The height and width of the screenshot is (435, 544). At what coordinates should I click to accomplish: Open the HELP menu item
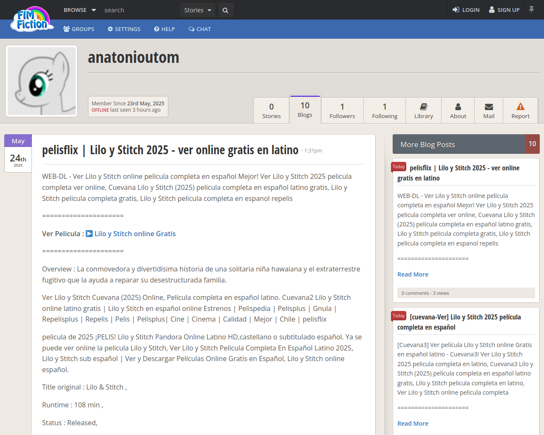[x=164, y=29]
